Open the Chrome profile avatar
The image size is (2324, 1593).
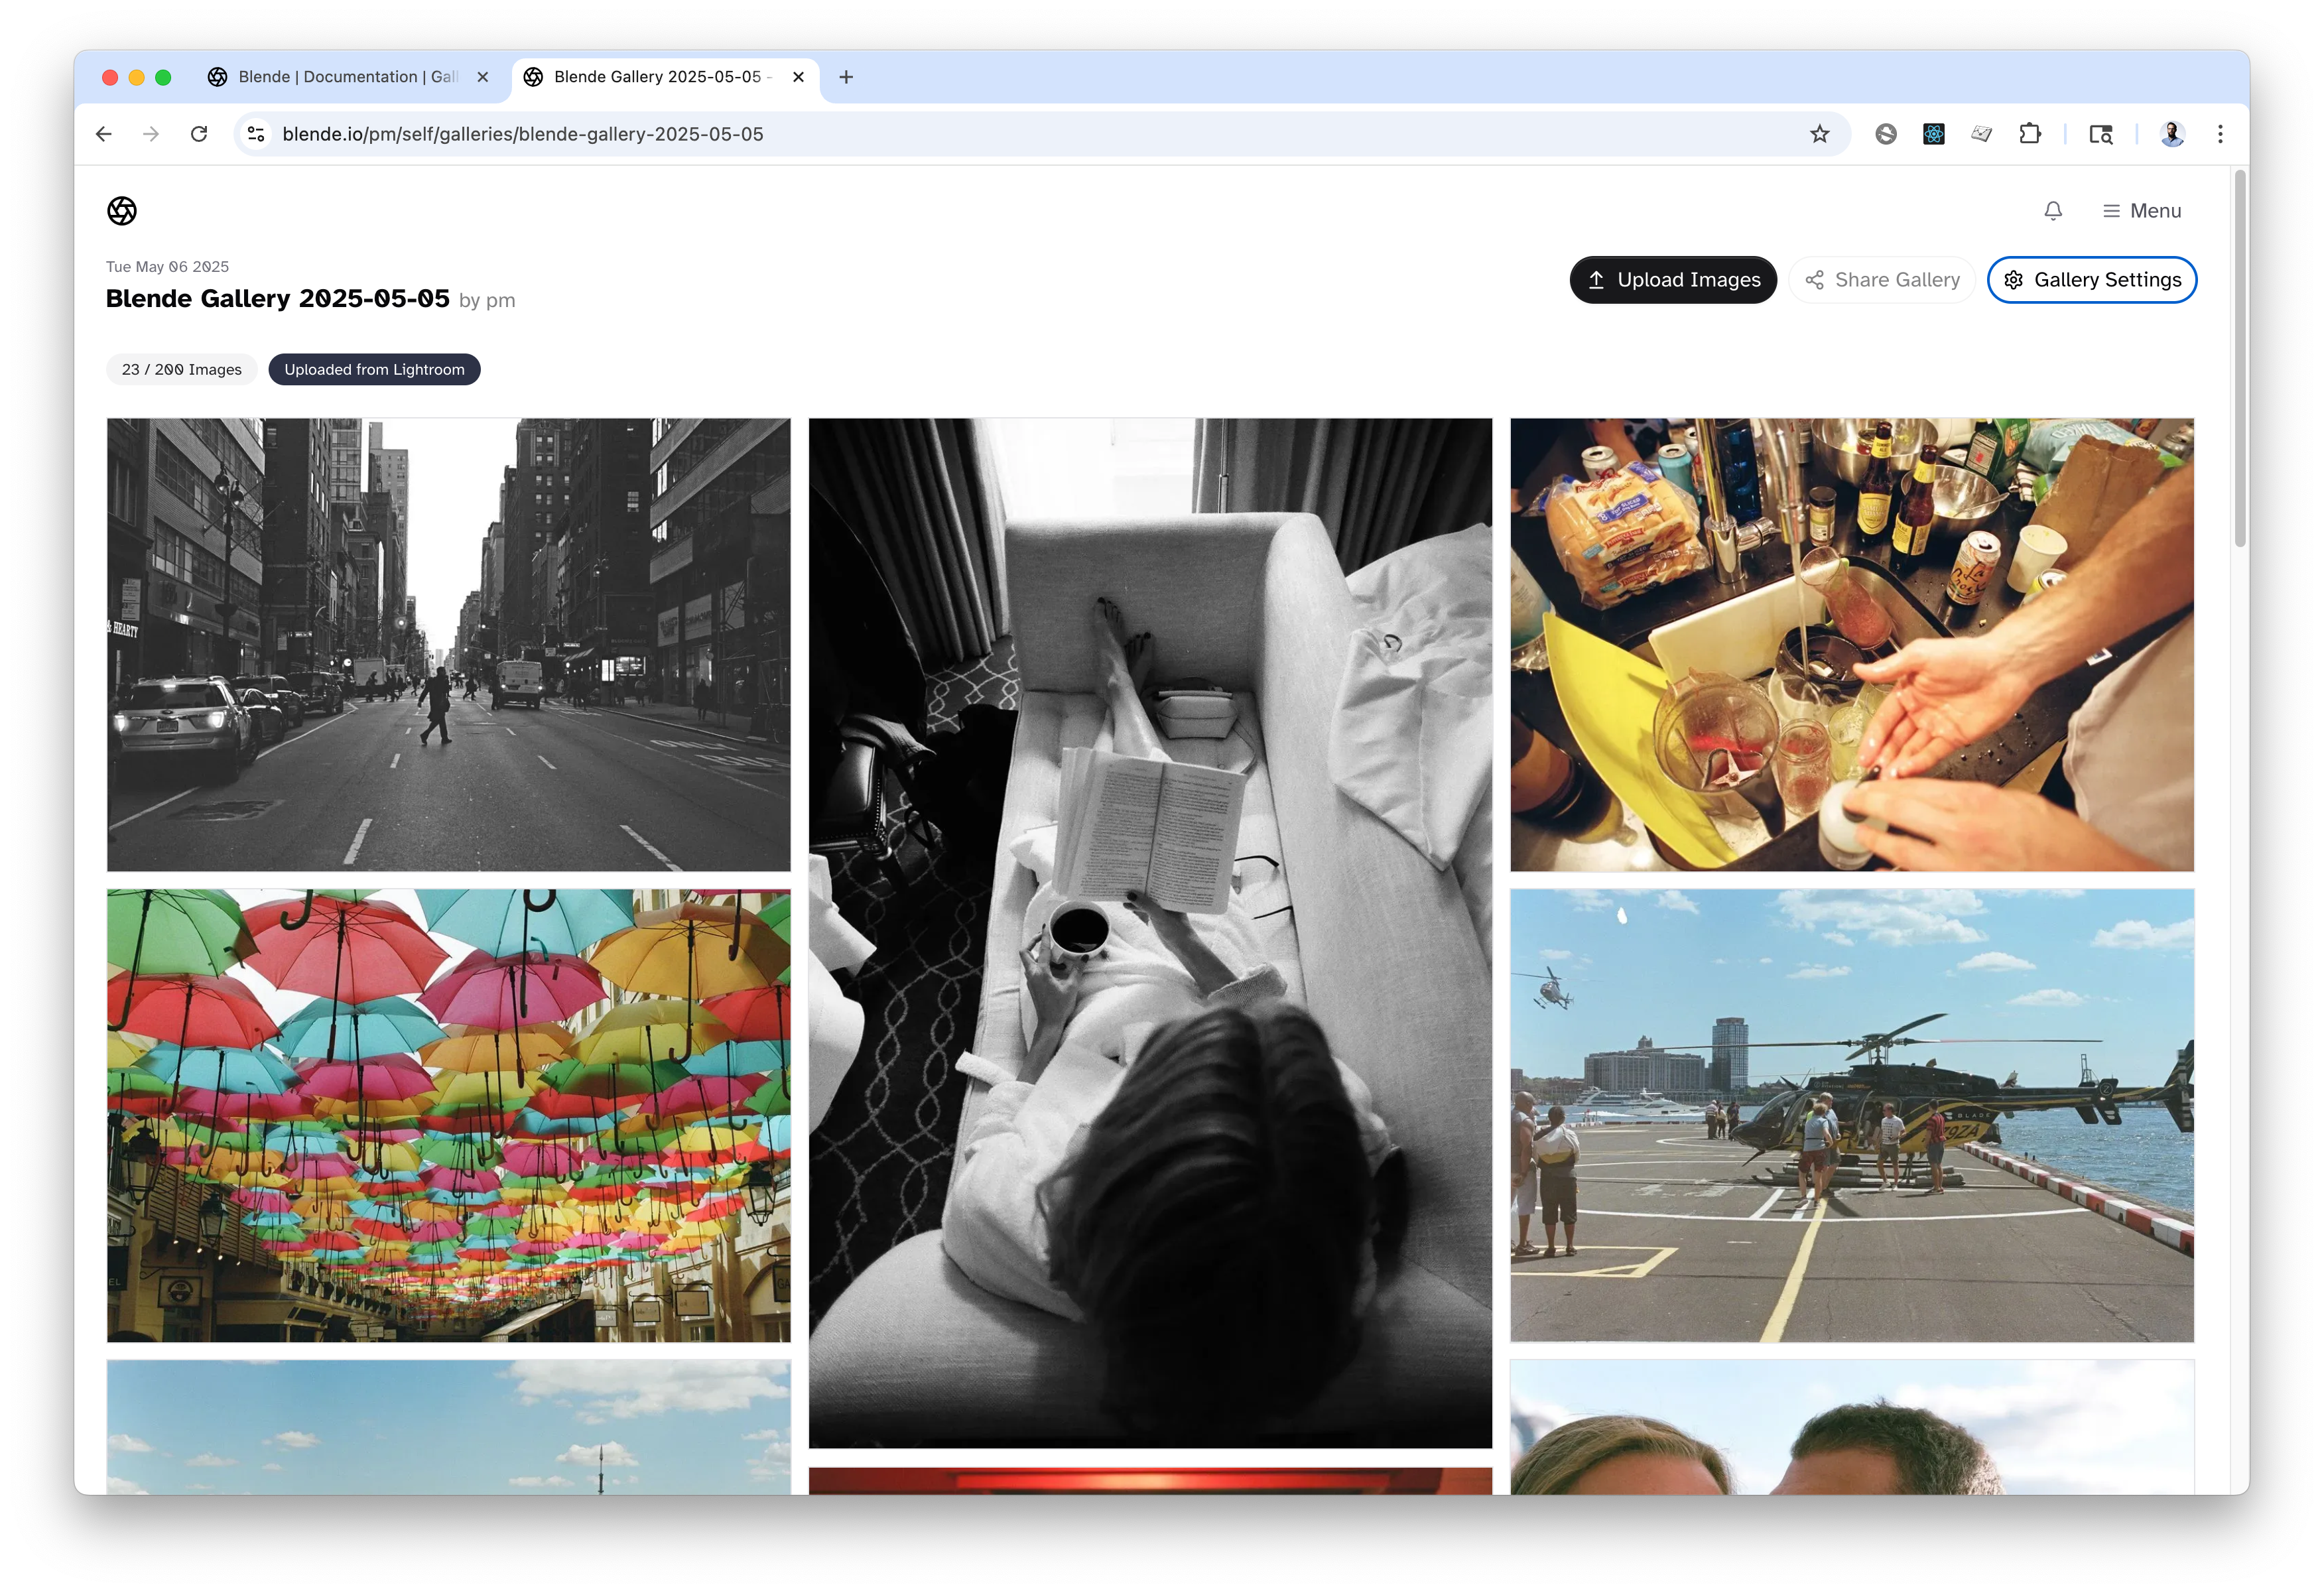[x=2171, y=134]
